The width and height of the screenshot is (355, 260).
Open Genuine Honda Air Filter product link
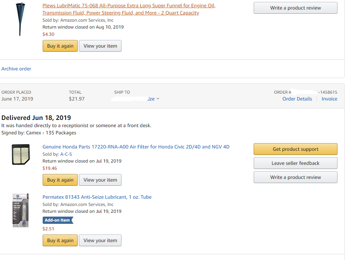pyautogui.click(x=136, y=147)
